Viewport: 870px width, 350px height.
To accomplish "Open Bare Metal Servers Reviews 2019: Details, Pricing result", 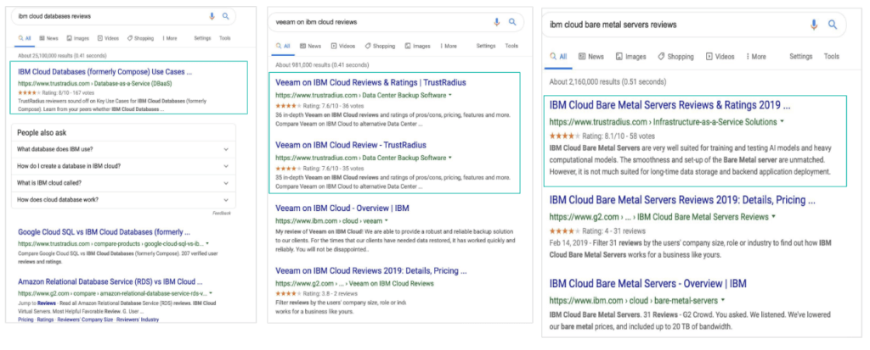I will click(682, 200).
